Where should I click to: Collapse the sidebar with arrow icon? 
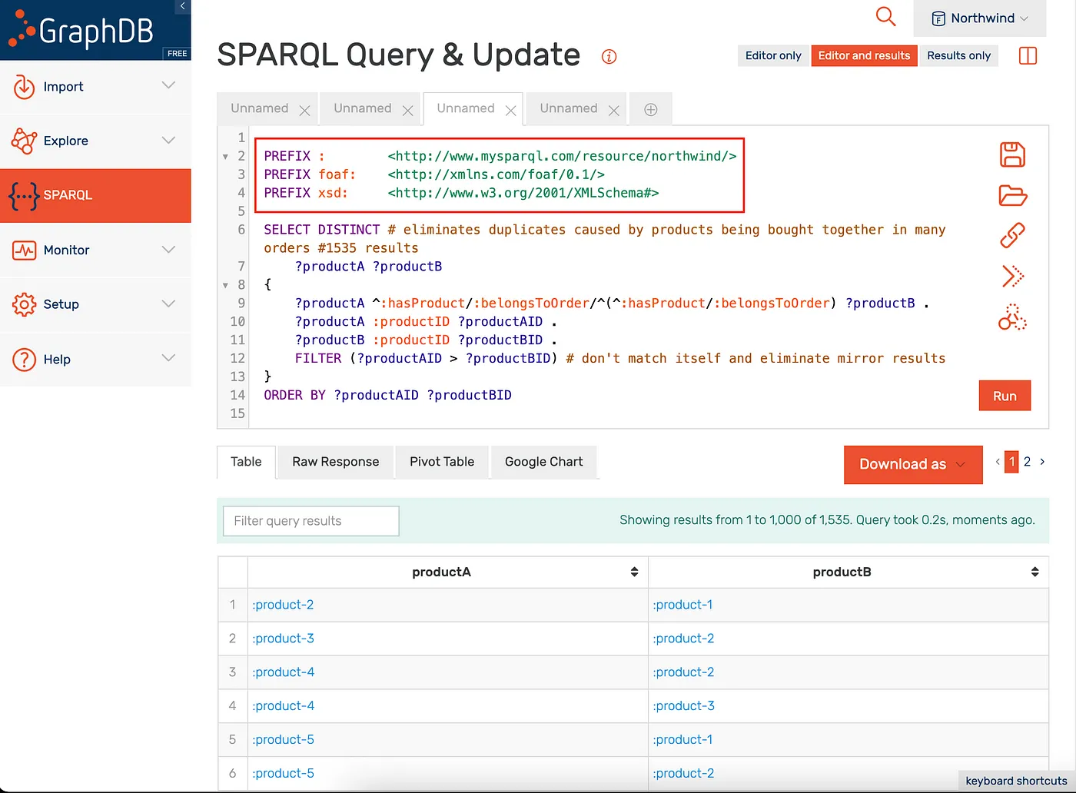click(x=182, y=6)
